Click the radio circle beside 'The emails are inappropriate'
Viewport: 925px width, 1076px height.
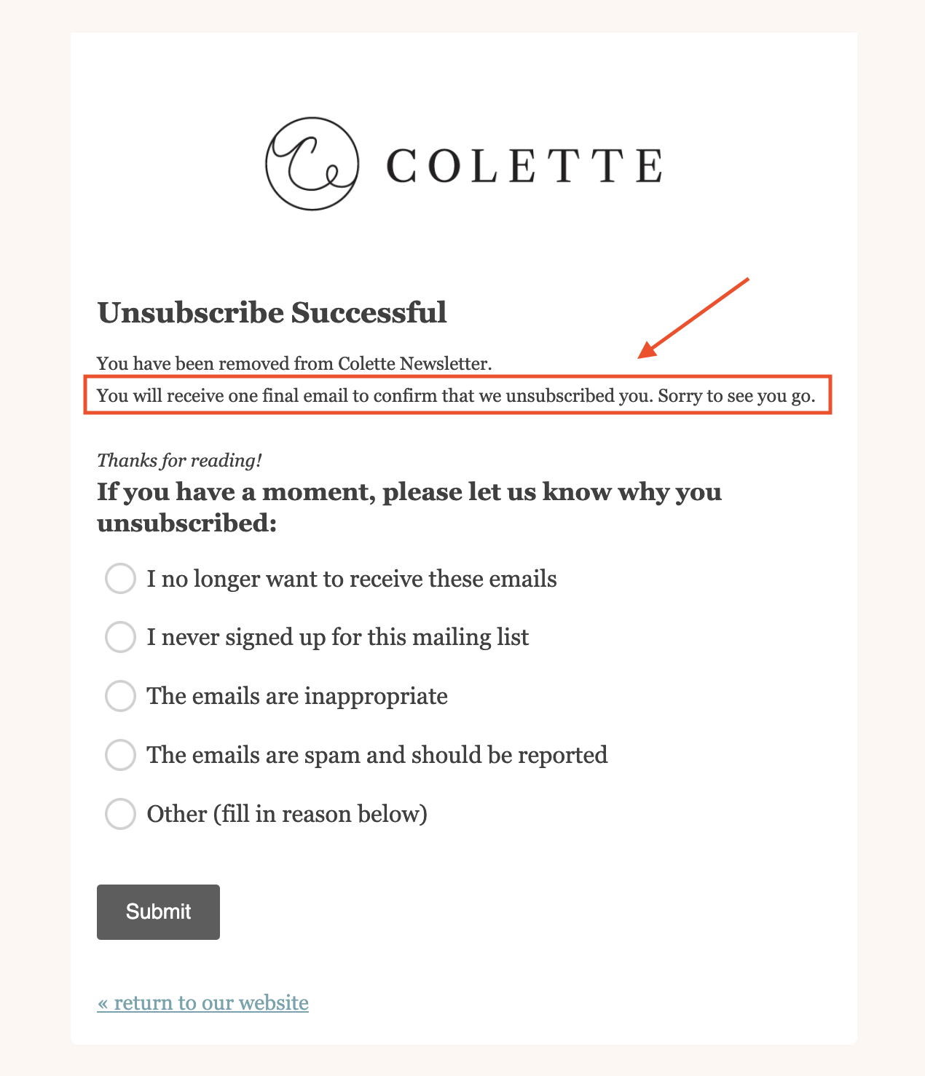(x=121, y=697)
